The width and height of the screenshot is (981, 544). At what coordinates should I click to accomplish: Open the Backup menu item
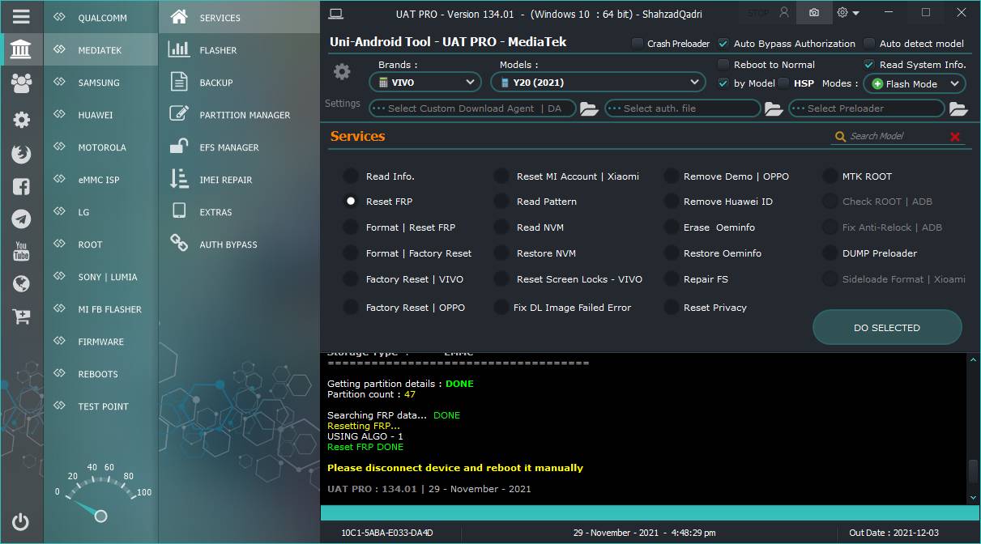pos(239,82)
